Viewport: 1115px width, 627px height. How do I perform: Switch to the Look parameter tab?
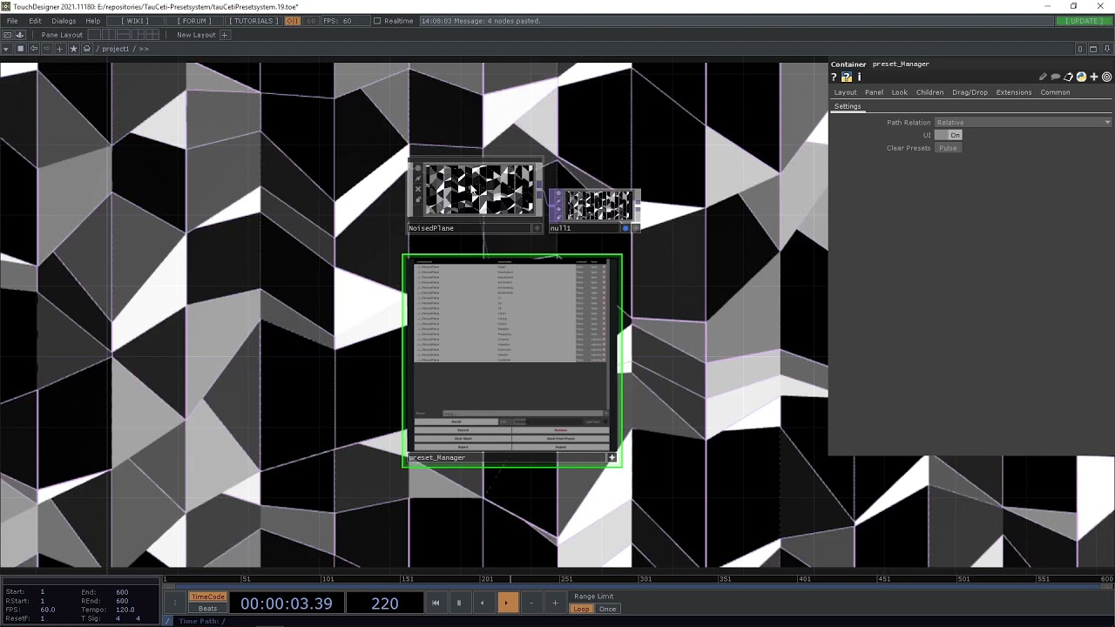pyautogui.click(x=899, y=92)
